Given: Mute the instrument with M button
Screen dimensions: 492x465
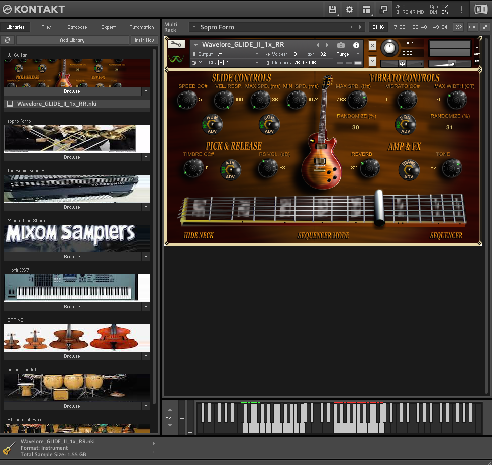Looking at the screenshot, I should click(372, 61).
